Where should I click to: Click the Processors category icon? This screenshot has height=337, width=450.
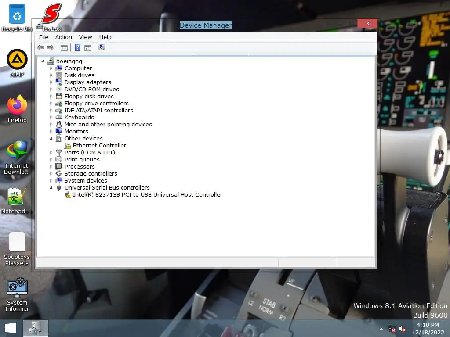(x=59, y=166)
